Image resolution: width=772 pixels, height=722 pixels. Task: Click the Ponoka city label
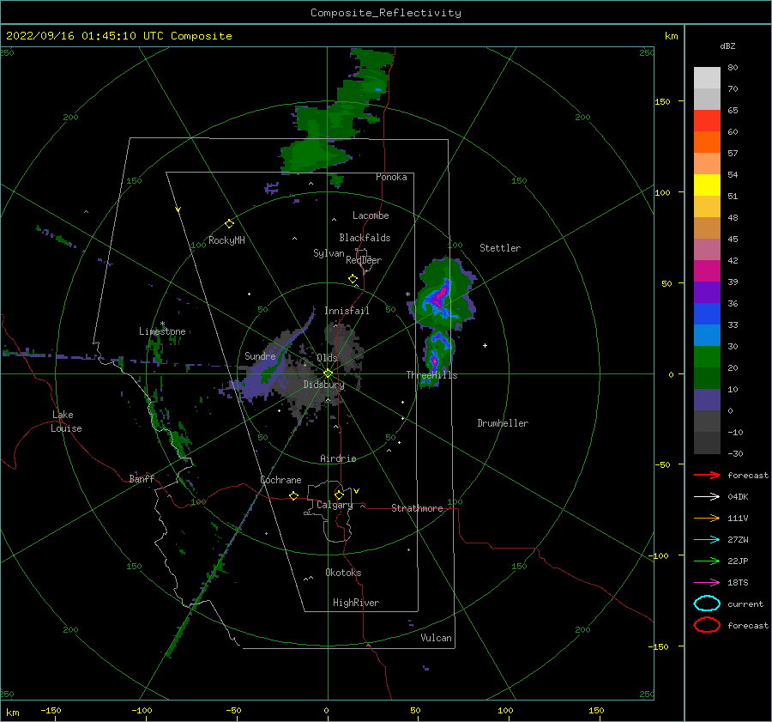(391, 177)
